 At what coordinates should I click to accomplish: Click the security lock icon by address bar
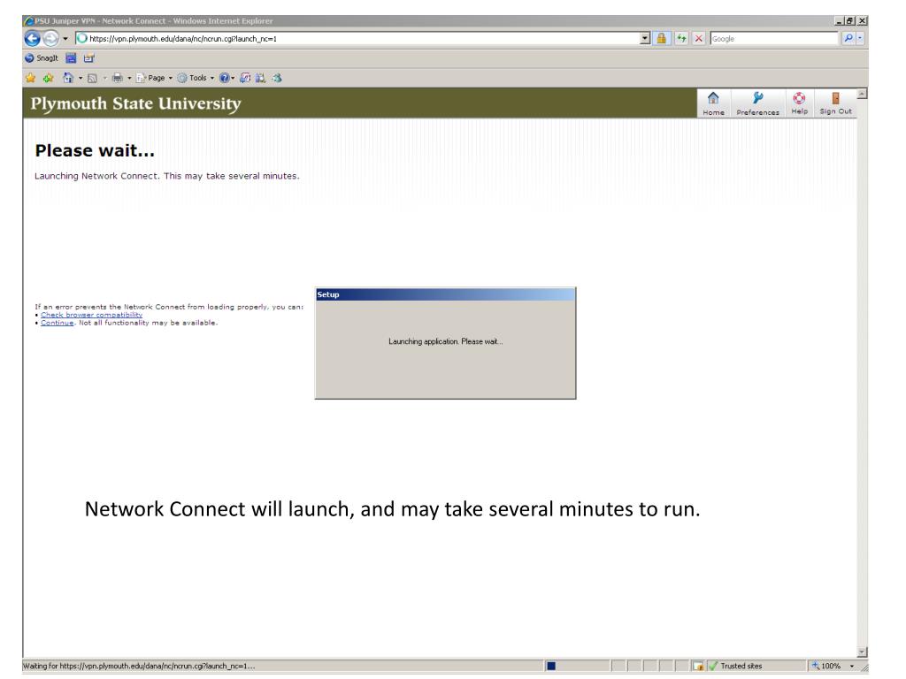[x=661, y=39]
